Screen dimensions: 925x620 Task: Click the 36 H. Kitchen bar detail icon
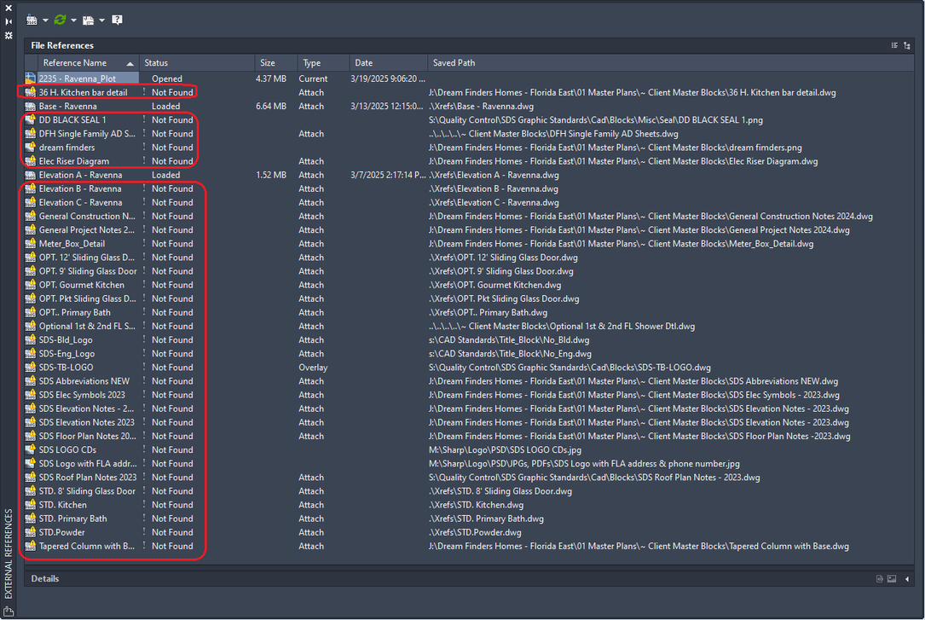pos(31,92)
